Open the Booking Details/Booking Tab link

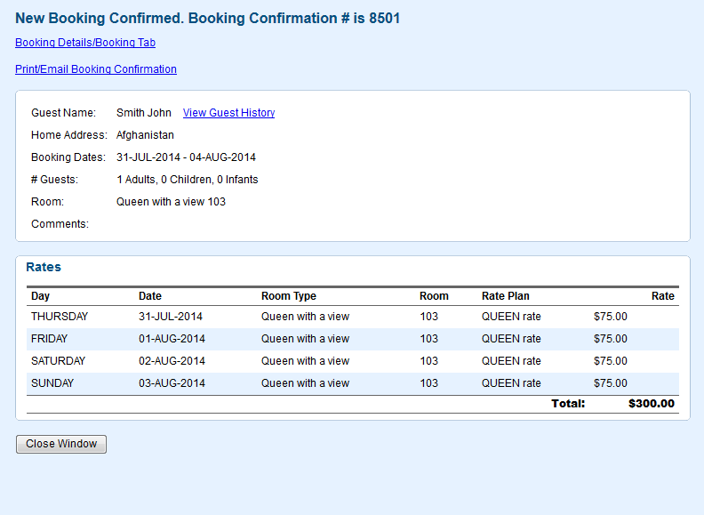pos(85,43)
